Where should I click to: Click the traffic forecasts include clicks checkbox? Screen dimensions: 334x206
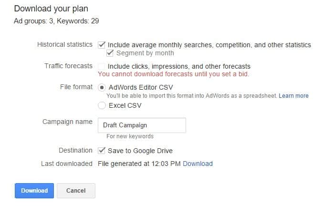tap(102, 66)
